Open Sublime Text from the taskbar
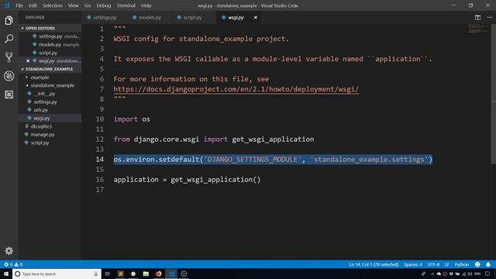 tap(121, 274)
